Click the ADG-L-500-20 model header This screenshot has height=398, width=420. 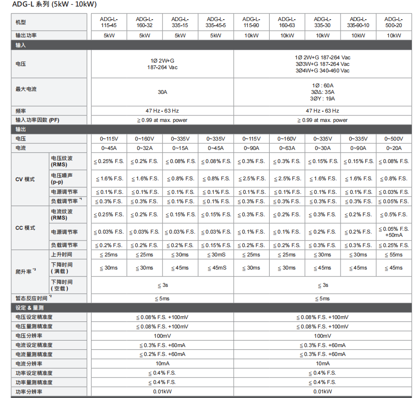[x=393, y=22]
